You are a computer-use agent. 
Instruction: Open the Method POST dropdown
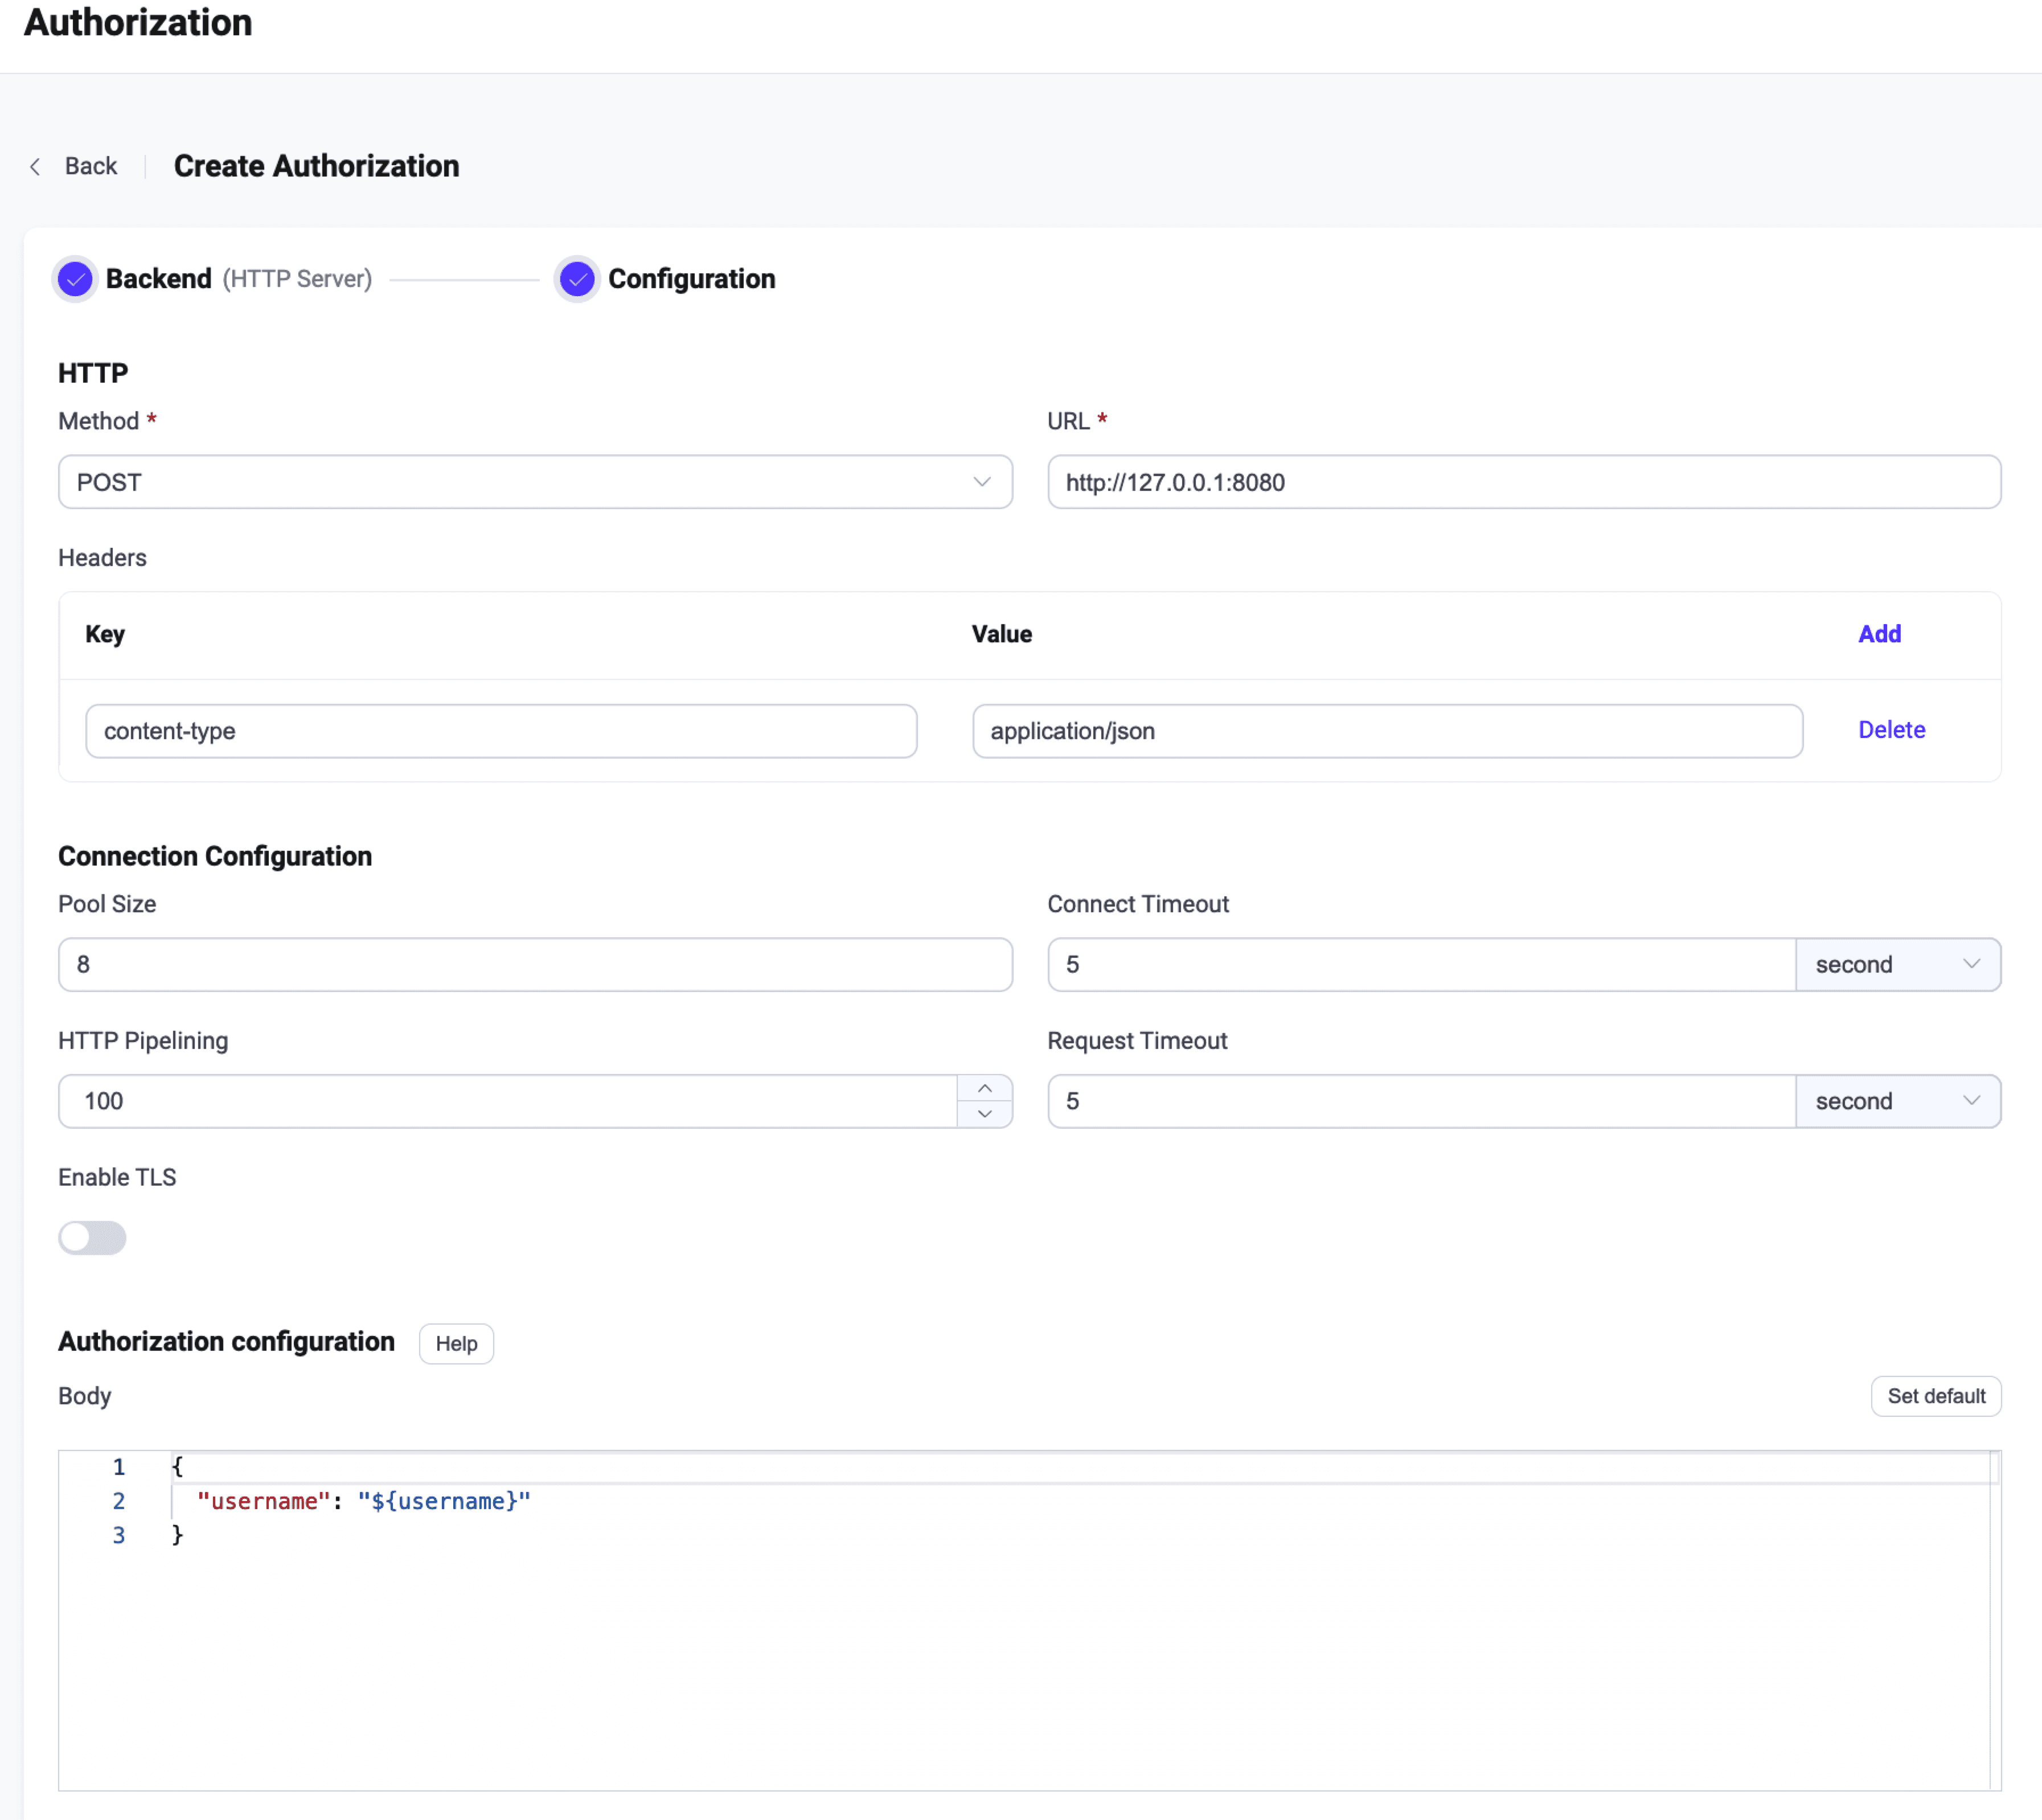coord(535,482)
